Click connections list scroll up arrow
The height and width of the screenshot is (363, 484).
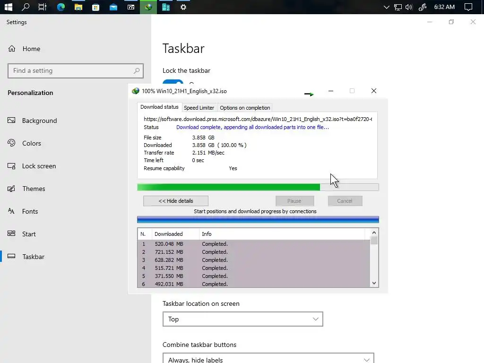pyautogui.click(x=374, y=233)
